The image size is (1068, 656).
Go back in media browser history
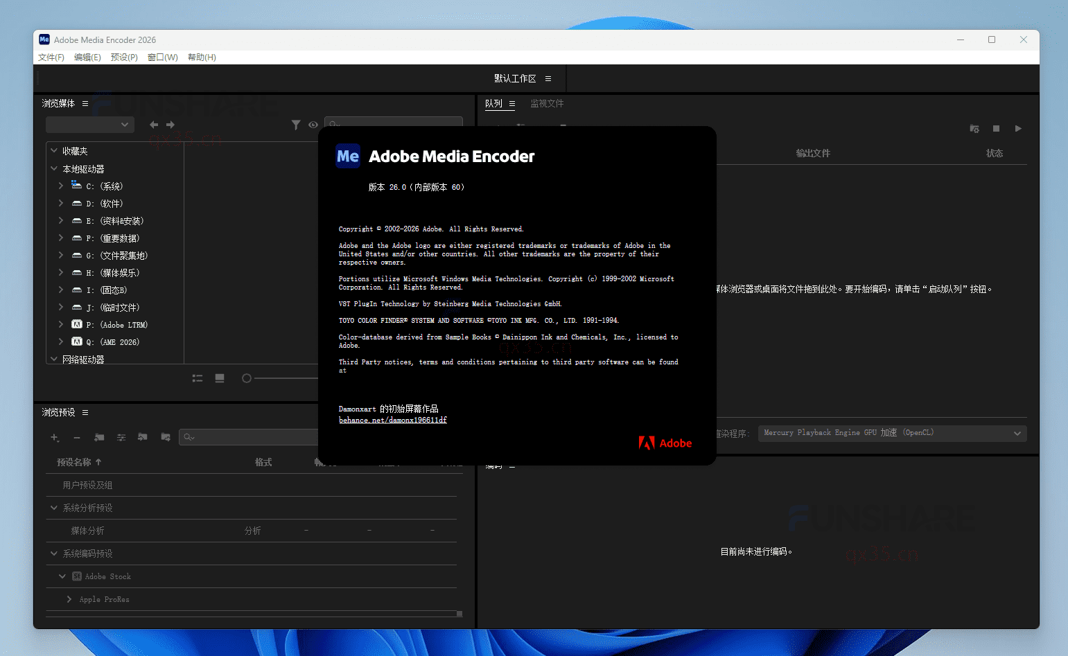point(154,125)
